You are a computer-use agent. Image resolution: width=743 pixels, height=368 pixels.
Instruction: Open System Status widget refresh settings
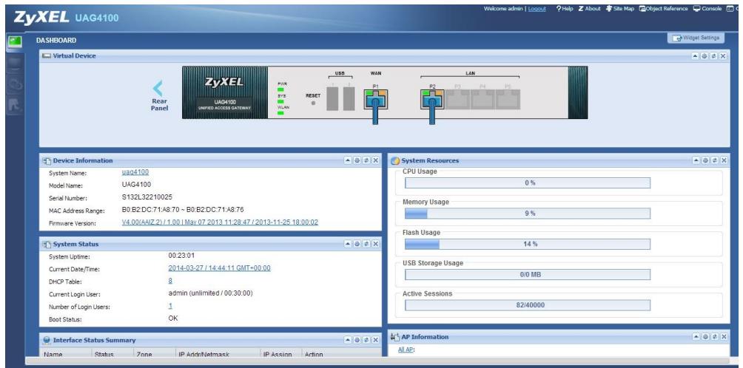pyautogui.click(x=357, y=244)
